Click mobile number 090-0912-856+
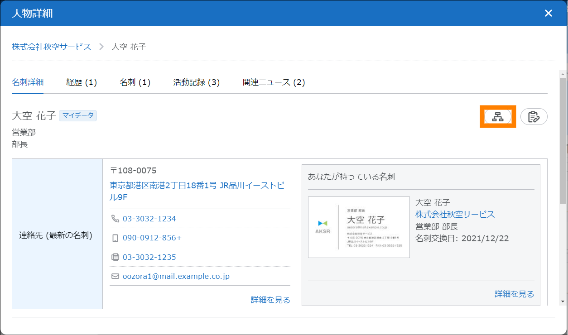Screen dimensions: 568x335 pos(152,238)
